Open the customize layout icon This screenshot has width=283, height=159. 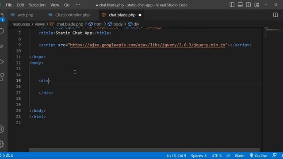256,5
